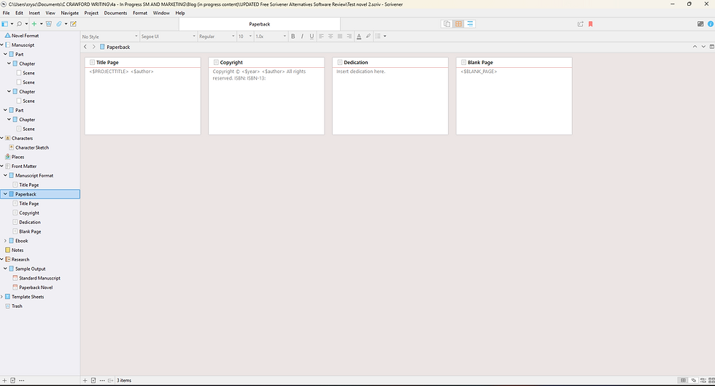Image resolution: width=715 pixels, height=386 pixels.
Task: Click the paperclip Insert icon
Action: click(x=59, y=24)
